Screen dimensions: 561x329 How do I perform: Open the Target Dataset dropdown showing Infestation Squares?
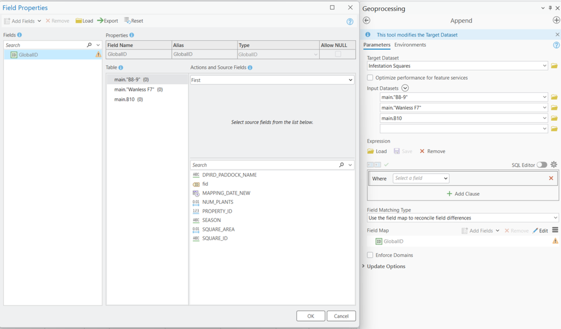[x=457, y=66]
